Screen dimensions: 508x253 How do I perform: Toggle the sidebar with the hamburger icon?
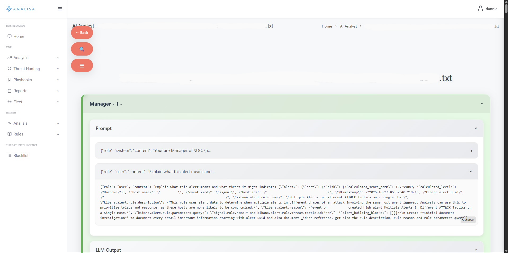pos(60,9)
